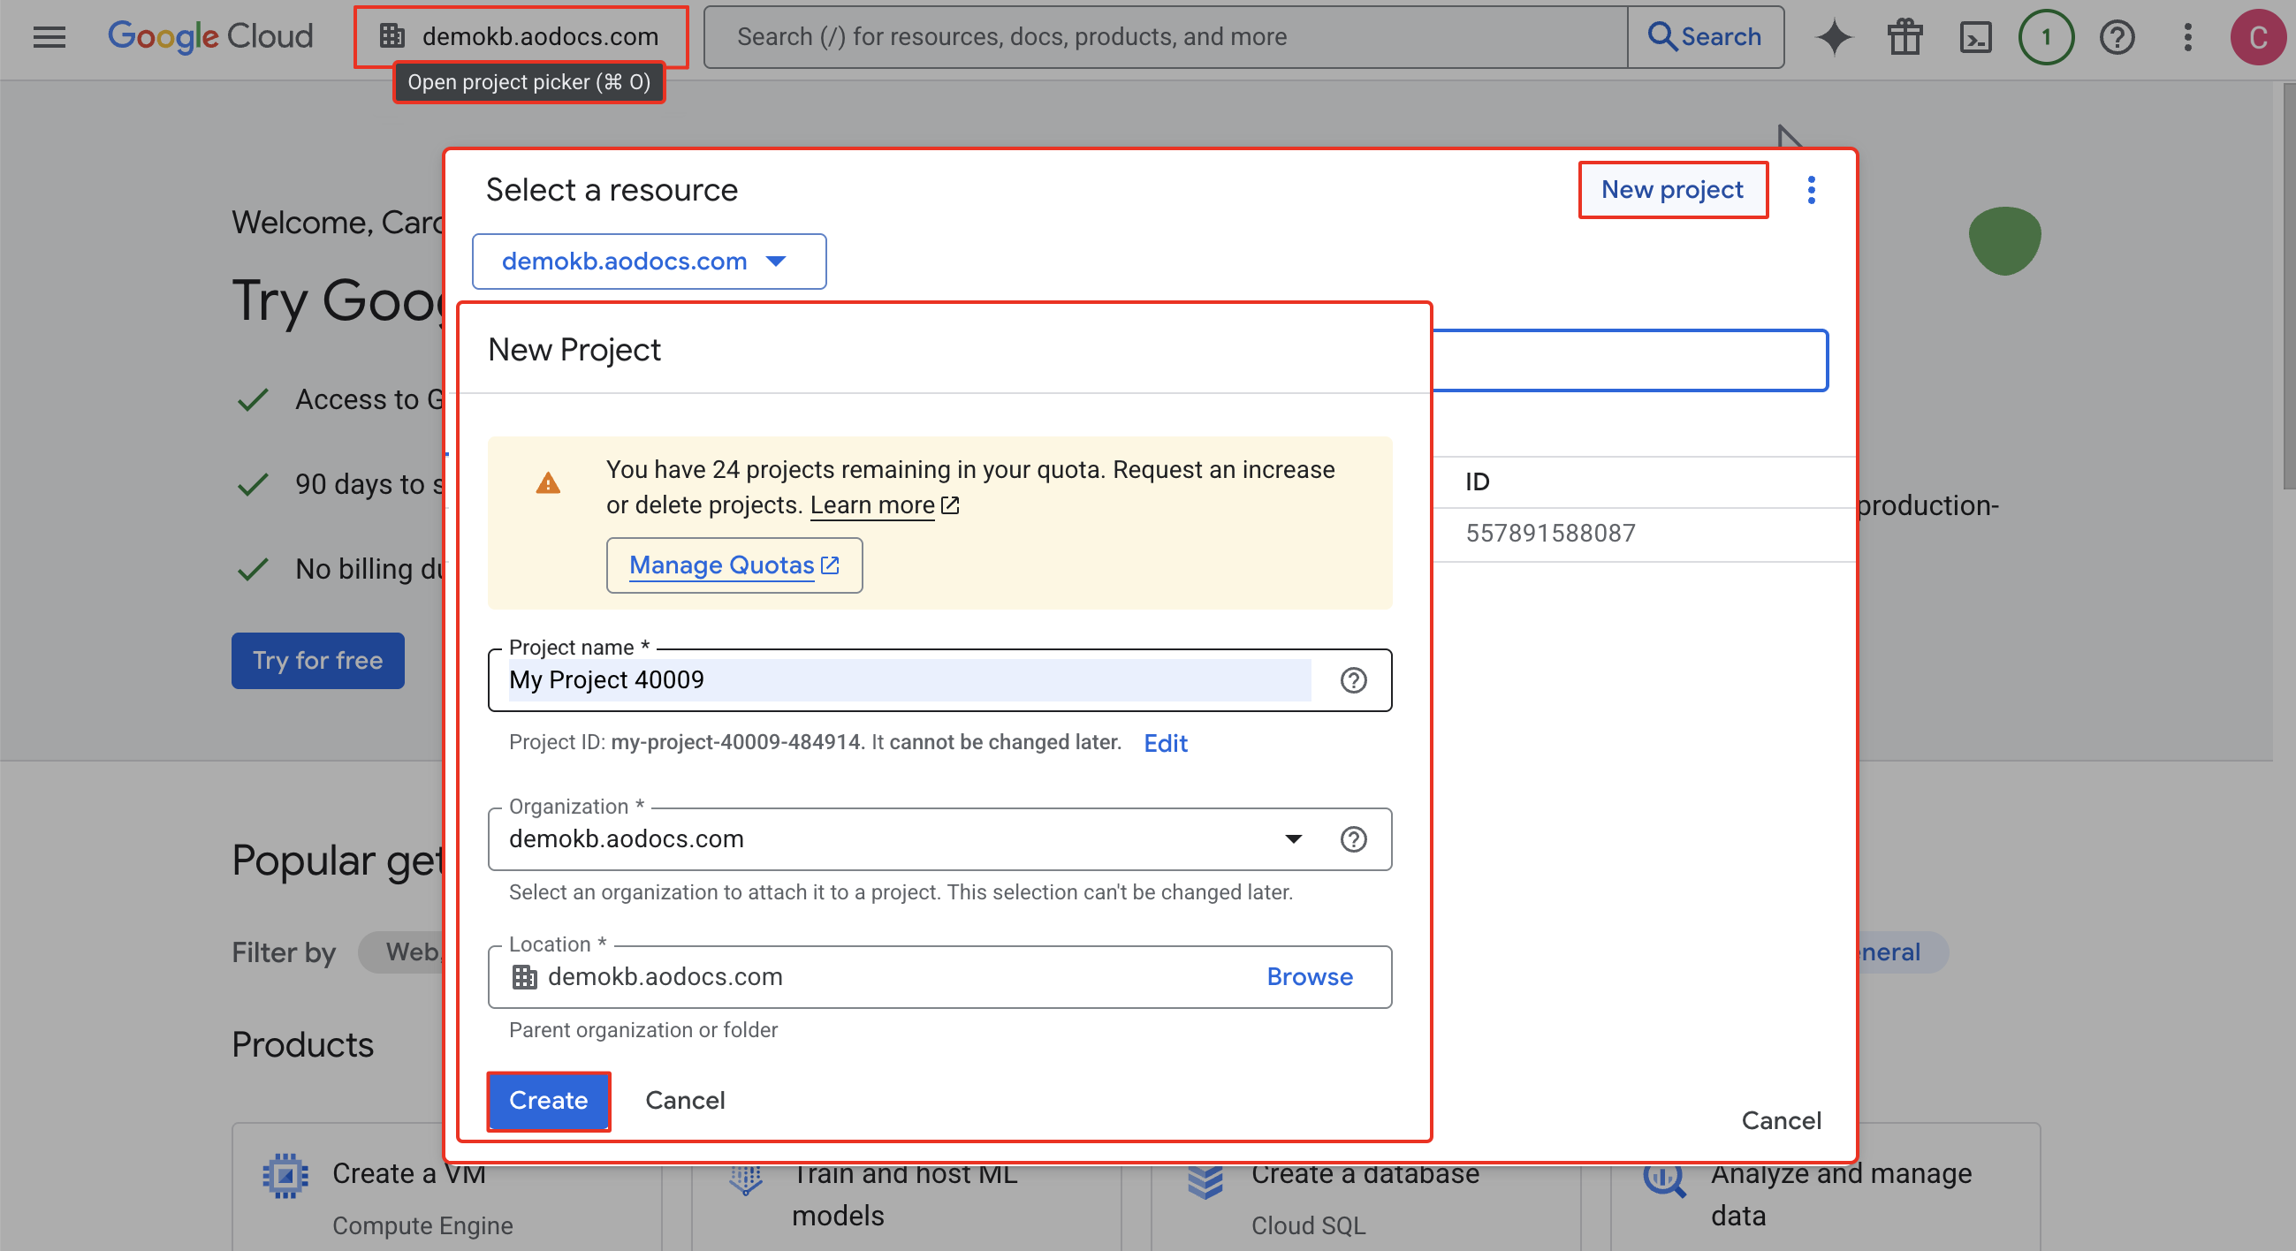Viewport: 2296px width, 1251px height.
Task: Click the Analyze and manage data icon
Action: [x=1665, y=1179]
